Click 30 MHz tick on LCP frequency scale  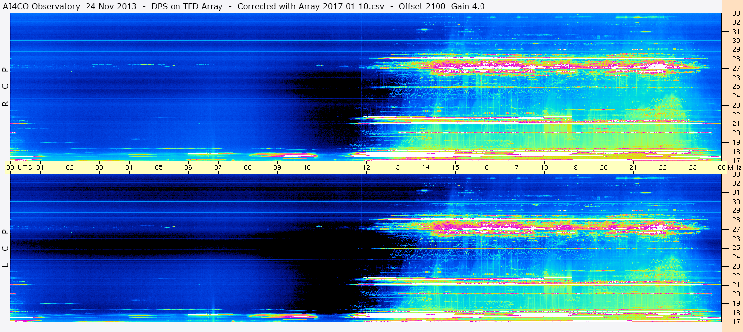tap(735, 202)
